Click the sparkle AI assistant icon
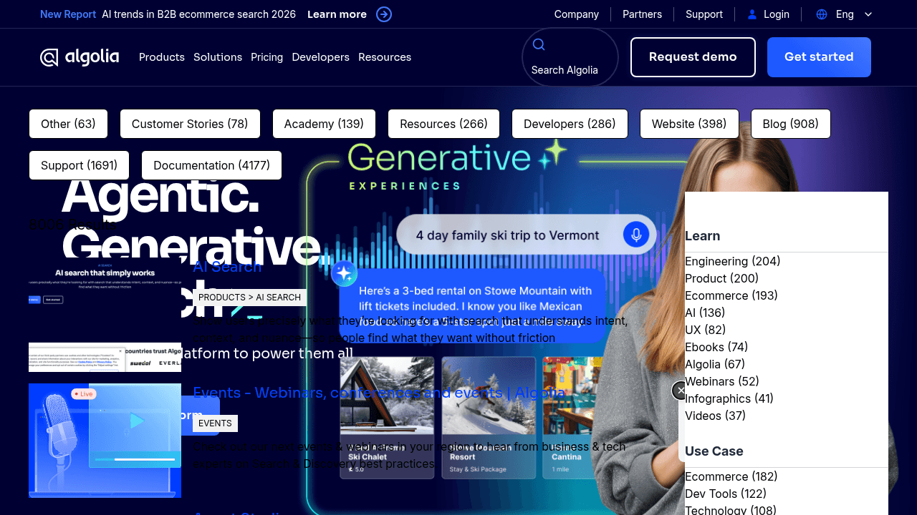The height and width of the screenshot is (515, 917). tap(344, 273)
